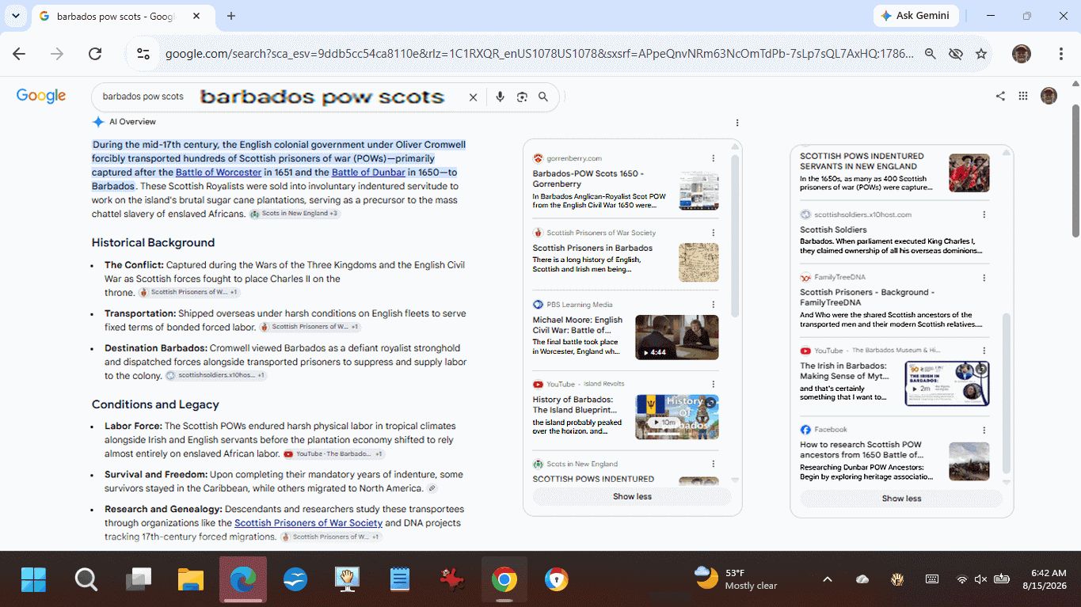Click the link chip after 'migrated to North America'

pos(432,488)
